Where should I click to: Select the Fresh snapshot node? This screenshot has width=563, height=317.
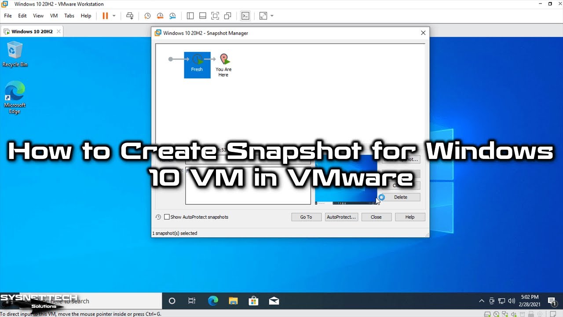pyautogui.click(x=197, y=65)
